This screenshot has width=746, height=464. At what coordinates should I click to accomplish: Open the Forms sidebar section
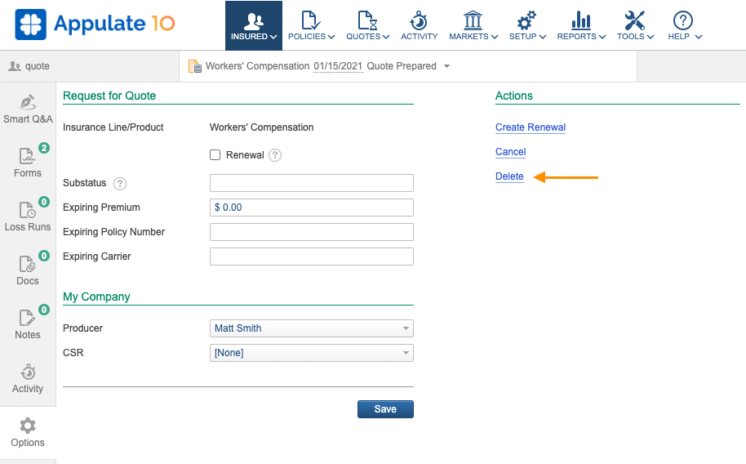tap(28, 163)
